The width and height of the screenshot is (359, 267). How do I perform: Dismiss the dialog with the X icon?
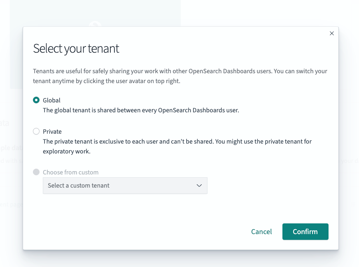point(331,33)
